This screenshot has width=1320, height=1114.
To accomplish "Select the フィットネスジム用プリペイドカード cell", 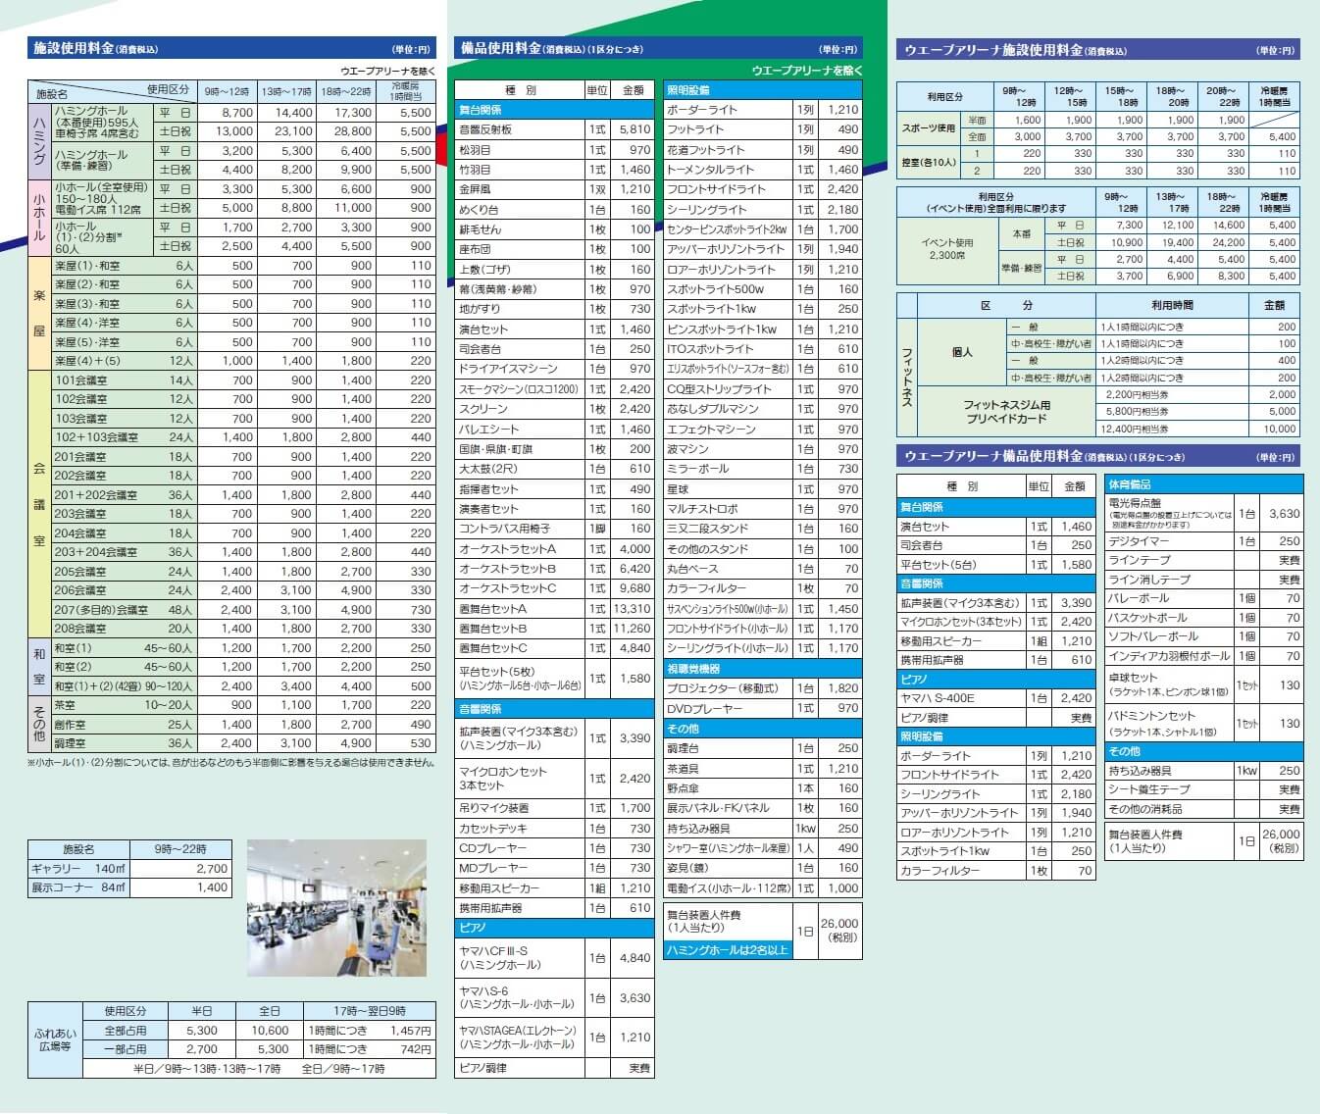I will tap(1006, 412).
